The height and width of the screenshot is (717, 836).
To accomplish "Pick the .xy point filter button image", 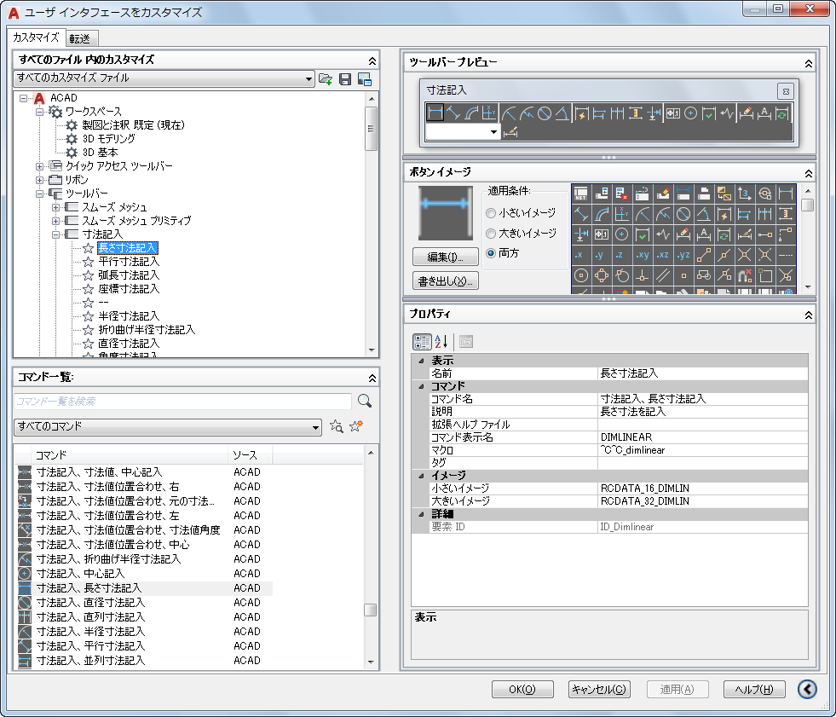I will click(642, 254).
